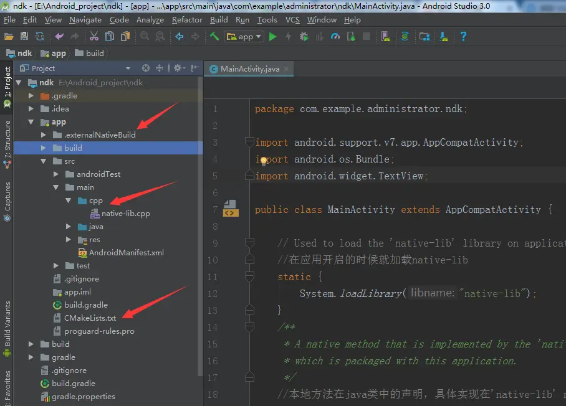The width and height of the screenshot is (566, 406).
Task: Click the app breadcrumb in navigation bar
Action: (59, 54)
